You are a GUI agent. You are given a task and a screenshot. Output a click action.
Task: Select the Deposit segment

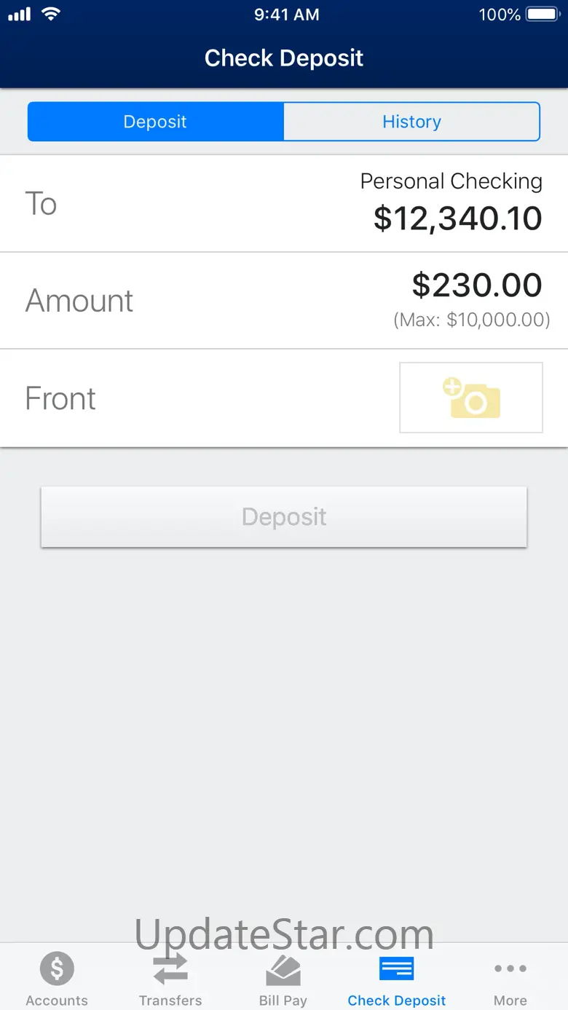tap(155, 122)
